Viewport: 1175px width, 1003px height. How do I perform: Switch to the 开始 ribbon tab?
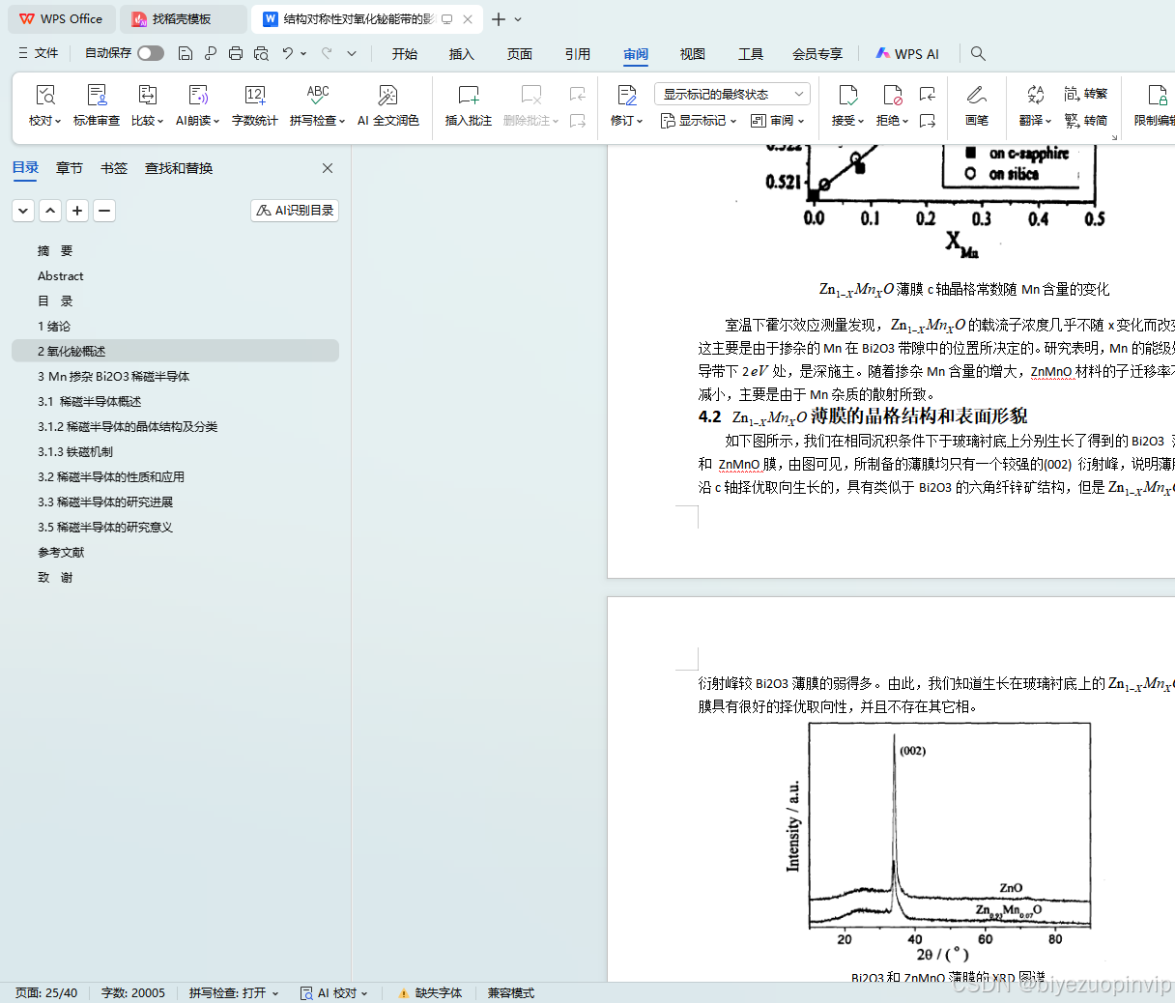click(x=405, y=54)
